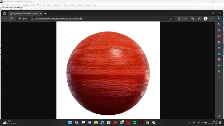Select the dış kabuk texture.webp tab
Viewport: 224px width, 126px height.
[25, 13]
